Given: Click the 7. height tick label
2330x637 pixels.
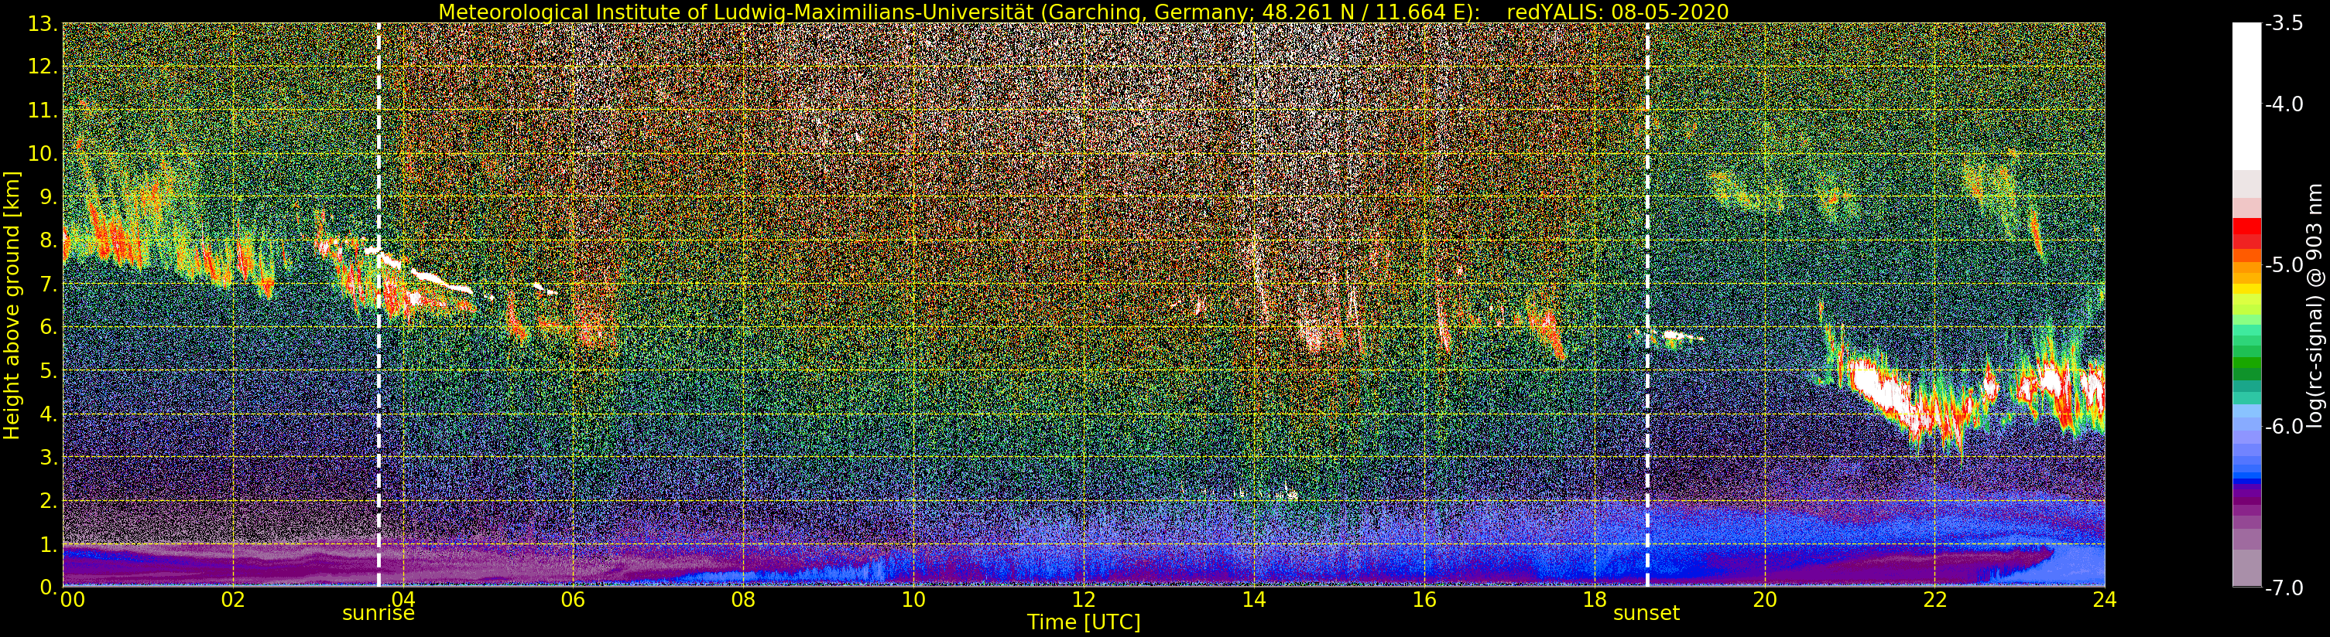Looking at the screenshot, I should pyautogui.click(x=48, y=284).
